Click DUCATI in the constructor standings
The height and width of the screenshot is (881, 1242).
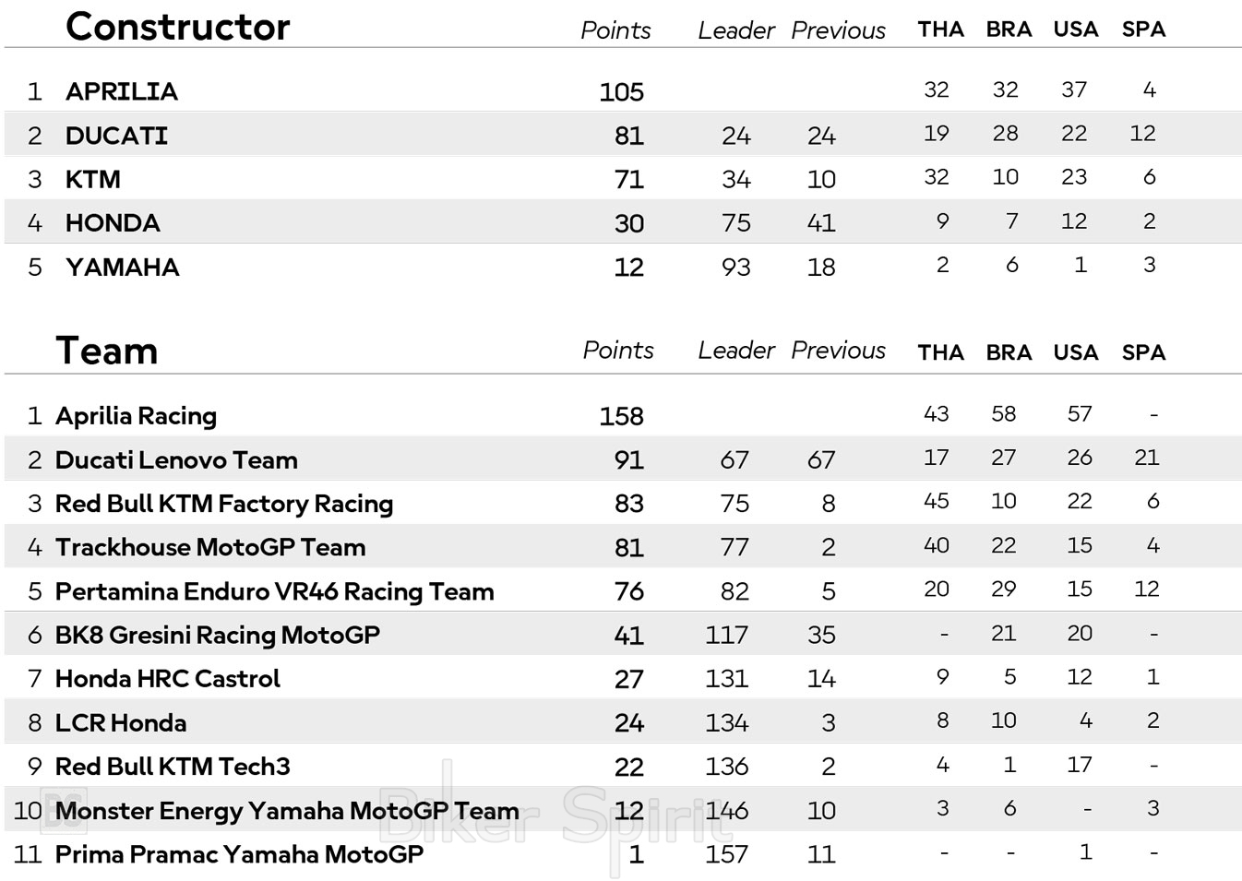[x=116, y=136]
